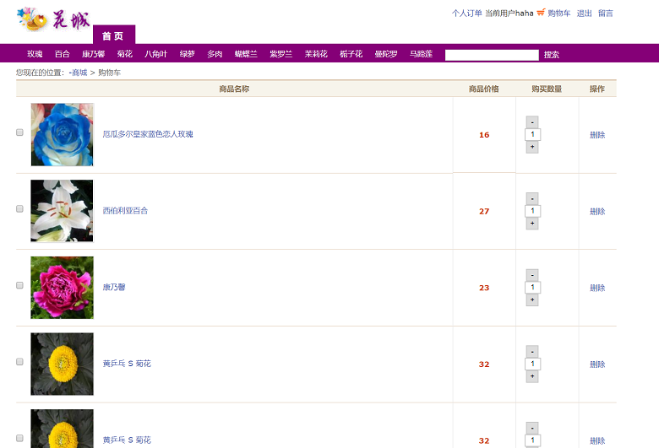Click quantity field of 西伯利亚百合
This screenshot has height=448, width=659.
[532, 211]
